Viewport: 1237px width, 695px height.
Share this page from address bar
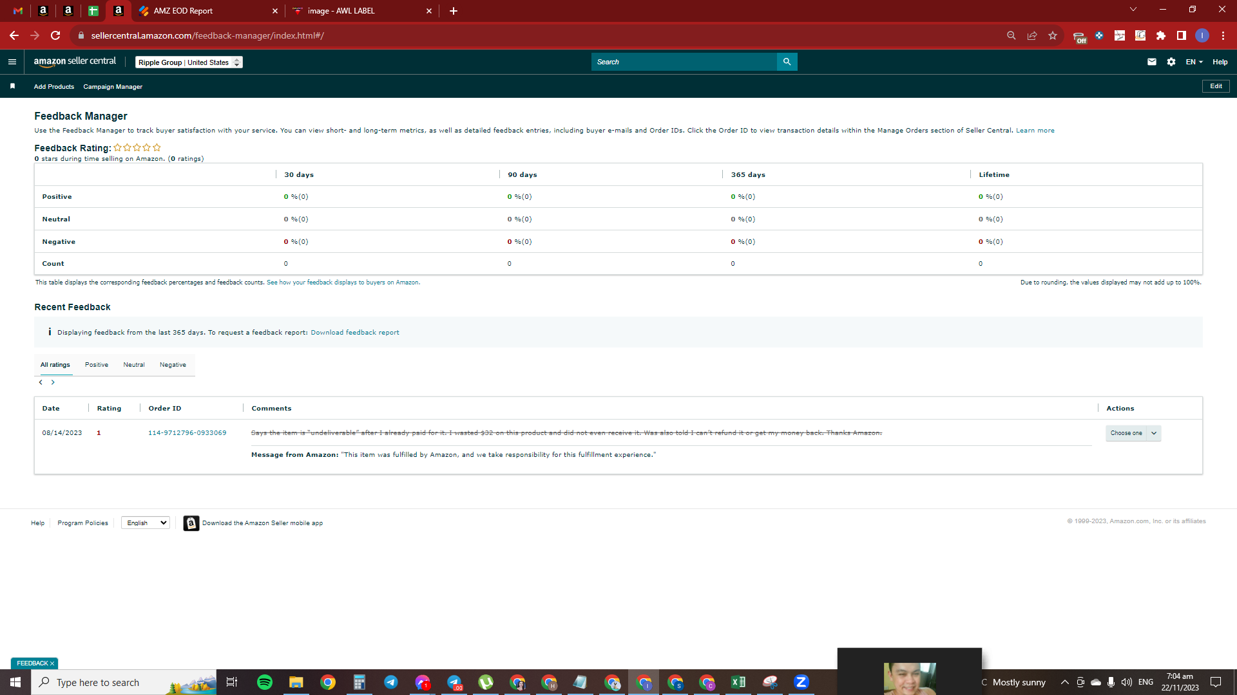1032,35
